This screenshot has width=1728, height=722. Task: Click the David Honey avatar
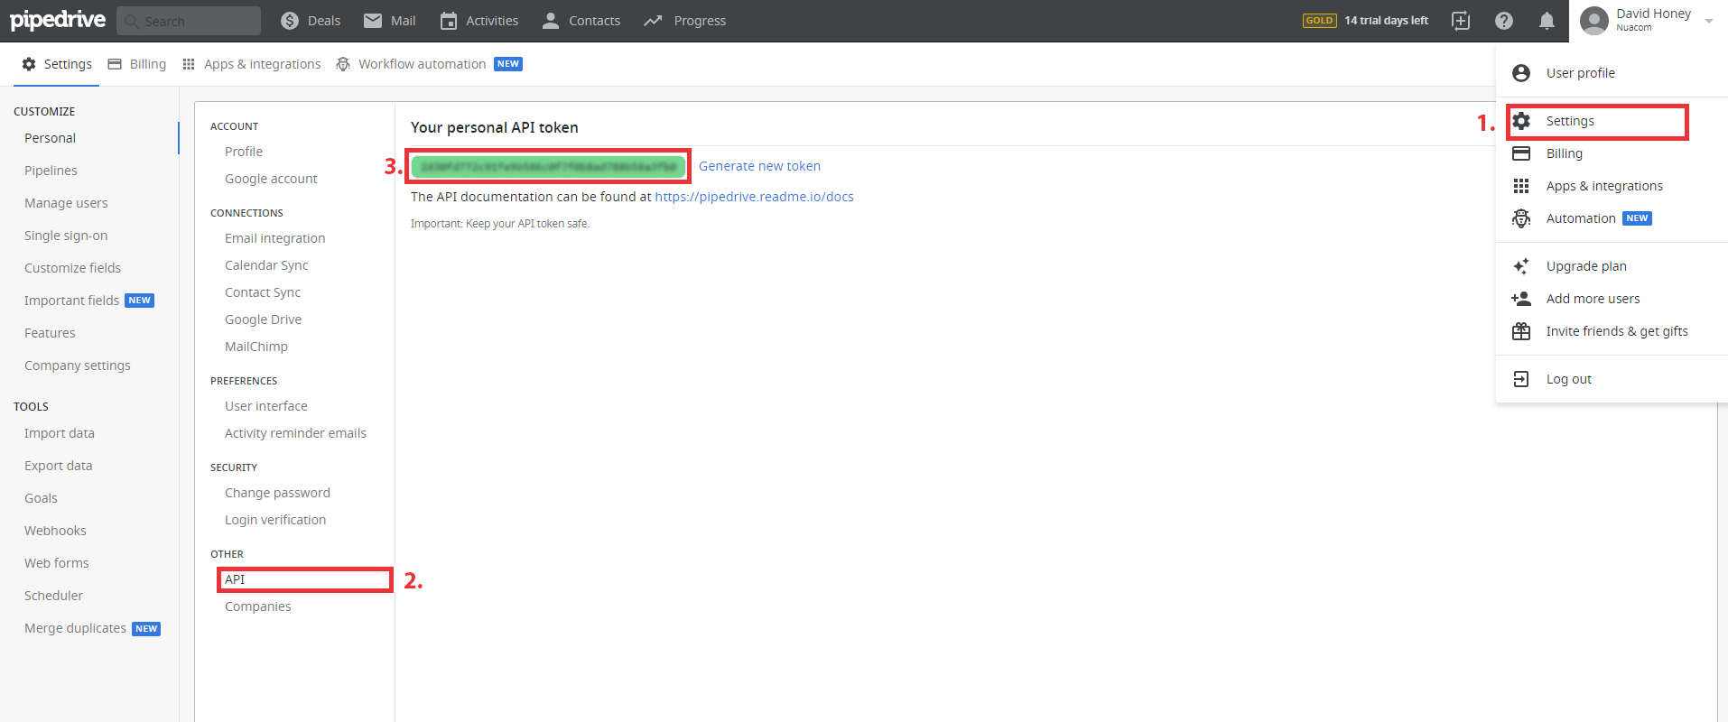pyautogui.click(x=1594, y=21)
